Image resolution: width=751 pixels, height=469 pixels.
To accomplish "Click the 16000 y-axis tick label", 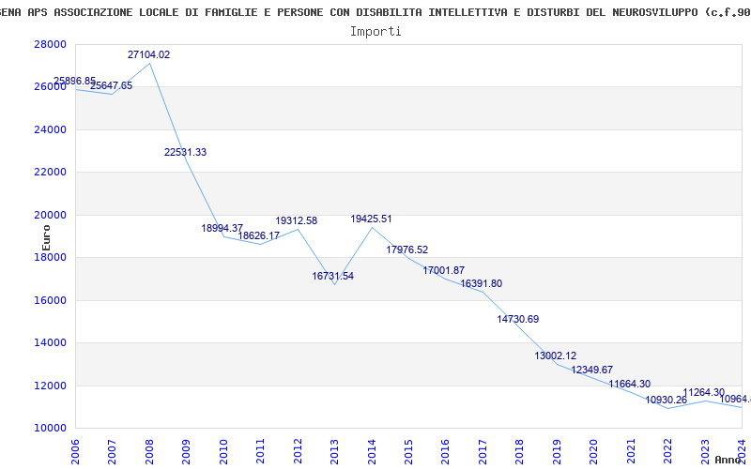I will tap(51, 300).
